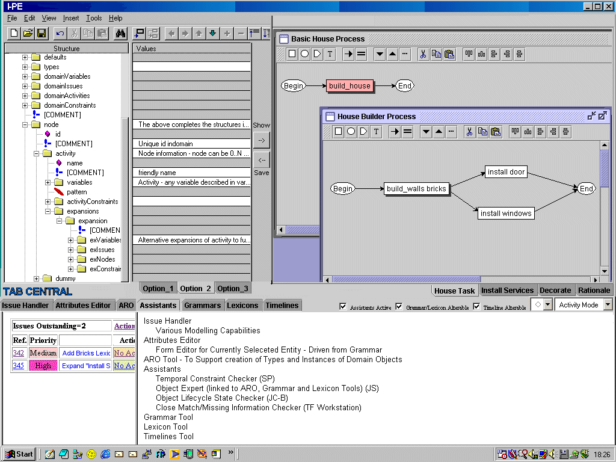616x462 pixels.
Task: Collapse the expansions tree node
Action: tap(48, 211)
